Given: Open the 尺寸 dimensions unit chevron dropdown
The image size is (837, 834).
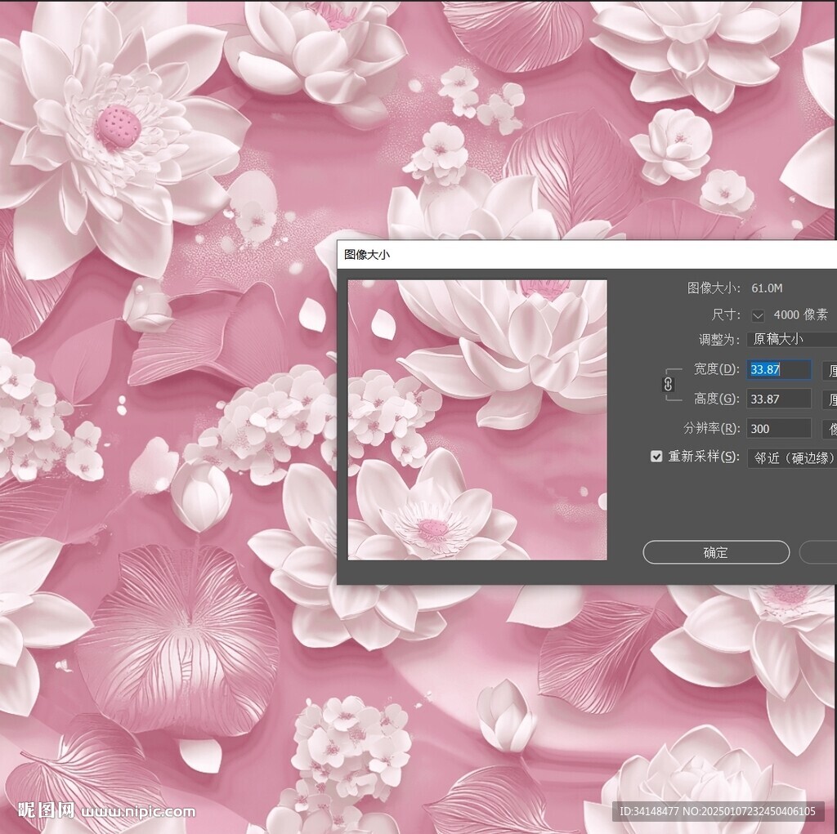Looking at the screenshot, I should pos(758,315).
